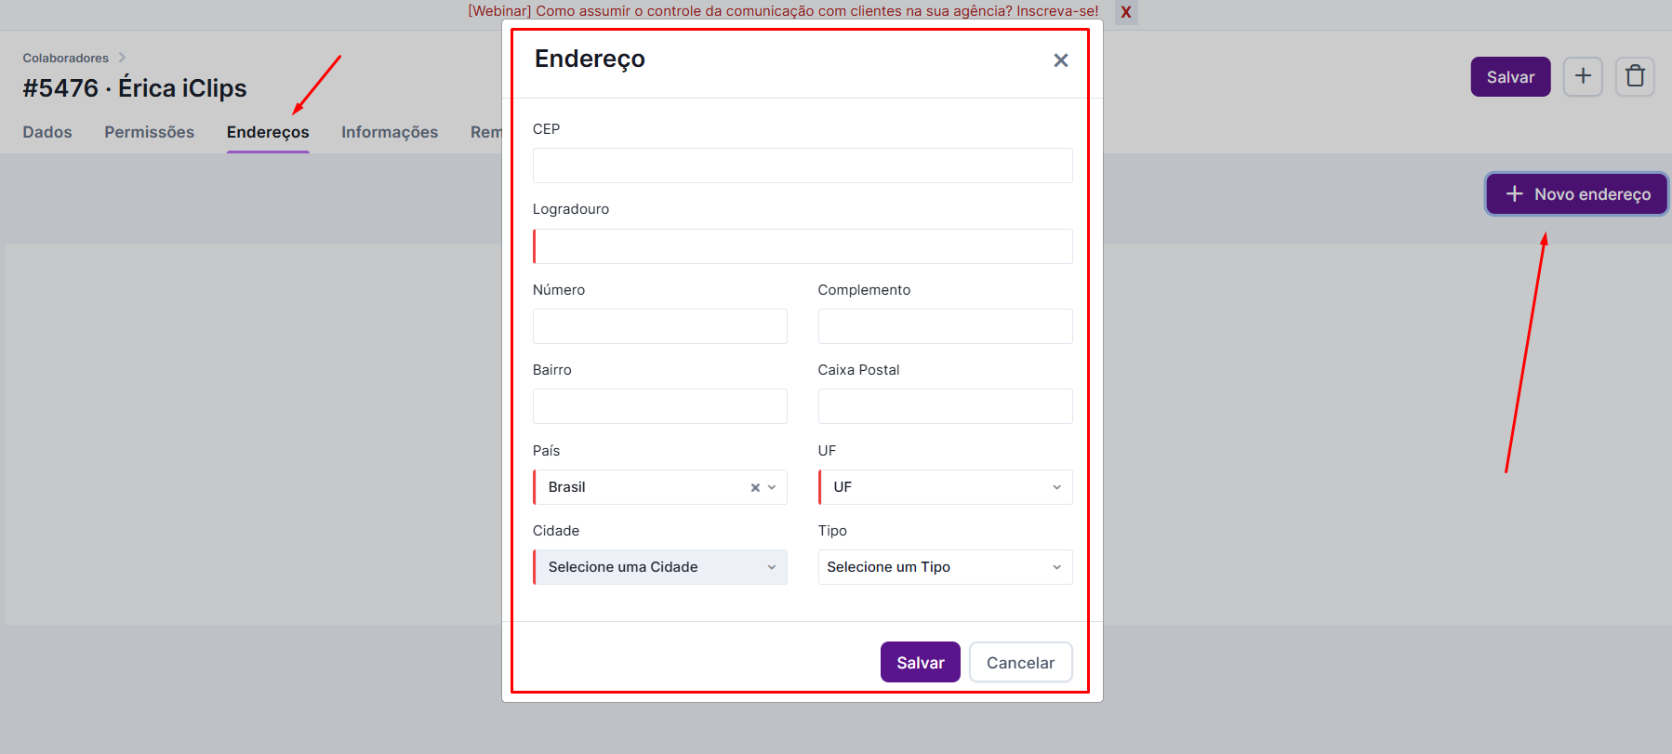
Task: Open the Selecione uma Cidade dropdown
Action: (660, 567)
